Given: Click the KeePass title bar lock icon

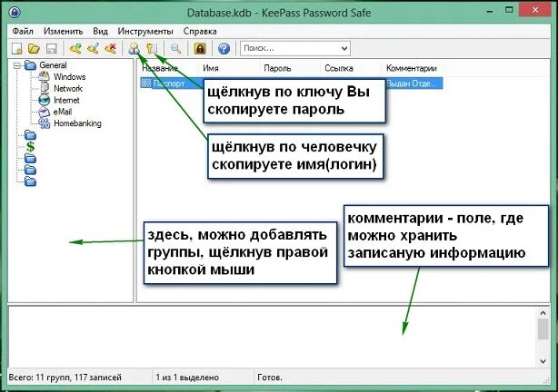Looking at the screenshot, I should (15, 13).
